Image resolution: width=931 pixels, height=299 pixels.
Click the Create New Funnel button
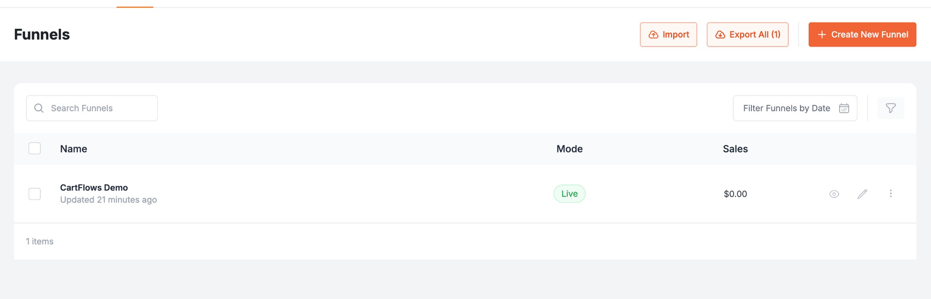862,35
